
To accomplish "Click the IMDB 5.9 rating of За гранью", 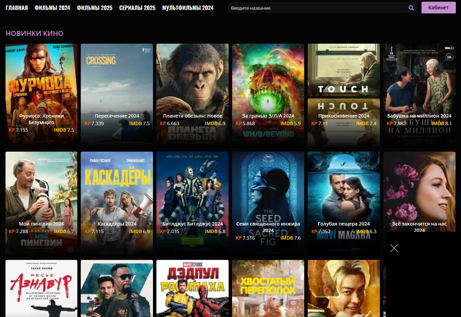I will point(291,123).
